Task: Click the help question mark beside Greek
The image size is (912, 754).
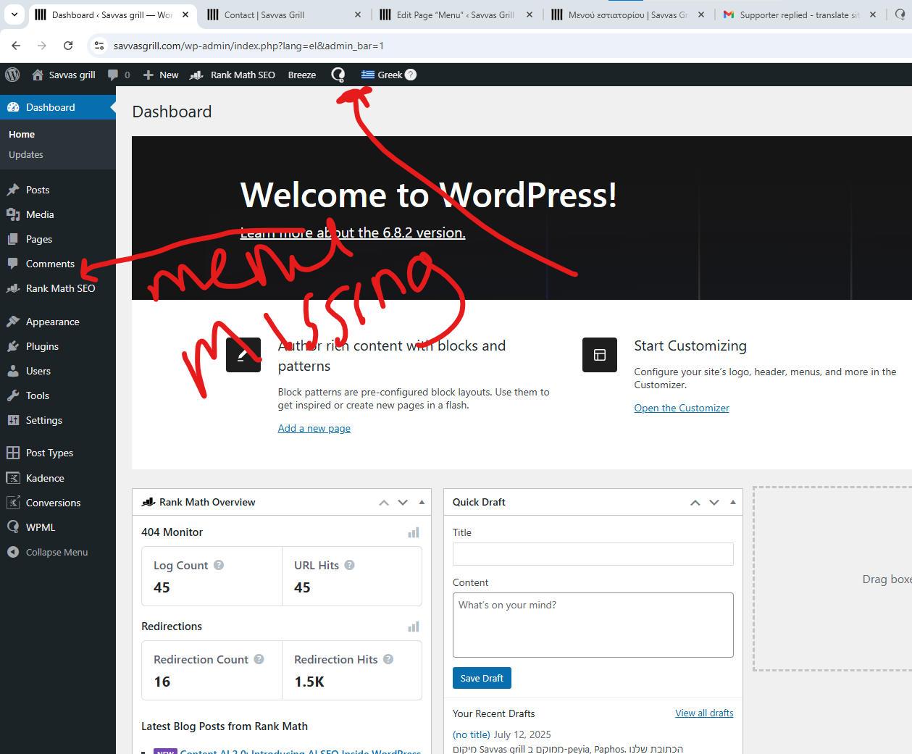Action: pos(411,75)
